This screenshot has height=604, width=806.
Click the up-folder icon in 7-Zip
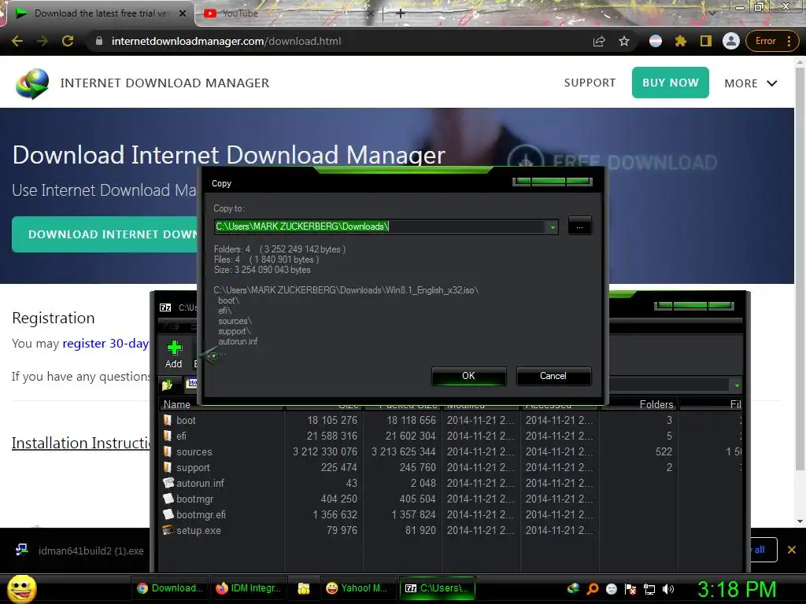tap(167, 384)
